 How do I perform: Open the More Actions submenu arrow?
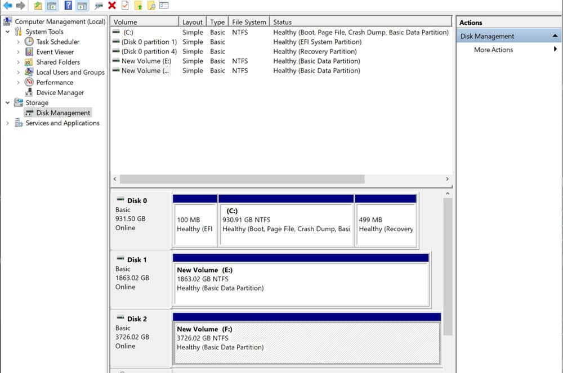click(555, 49)
